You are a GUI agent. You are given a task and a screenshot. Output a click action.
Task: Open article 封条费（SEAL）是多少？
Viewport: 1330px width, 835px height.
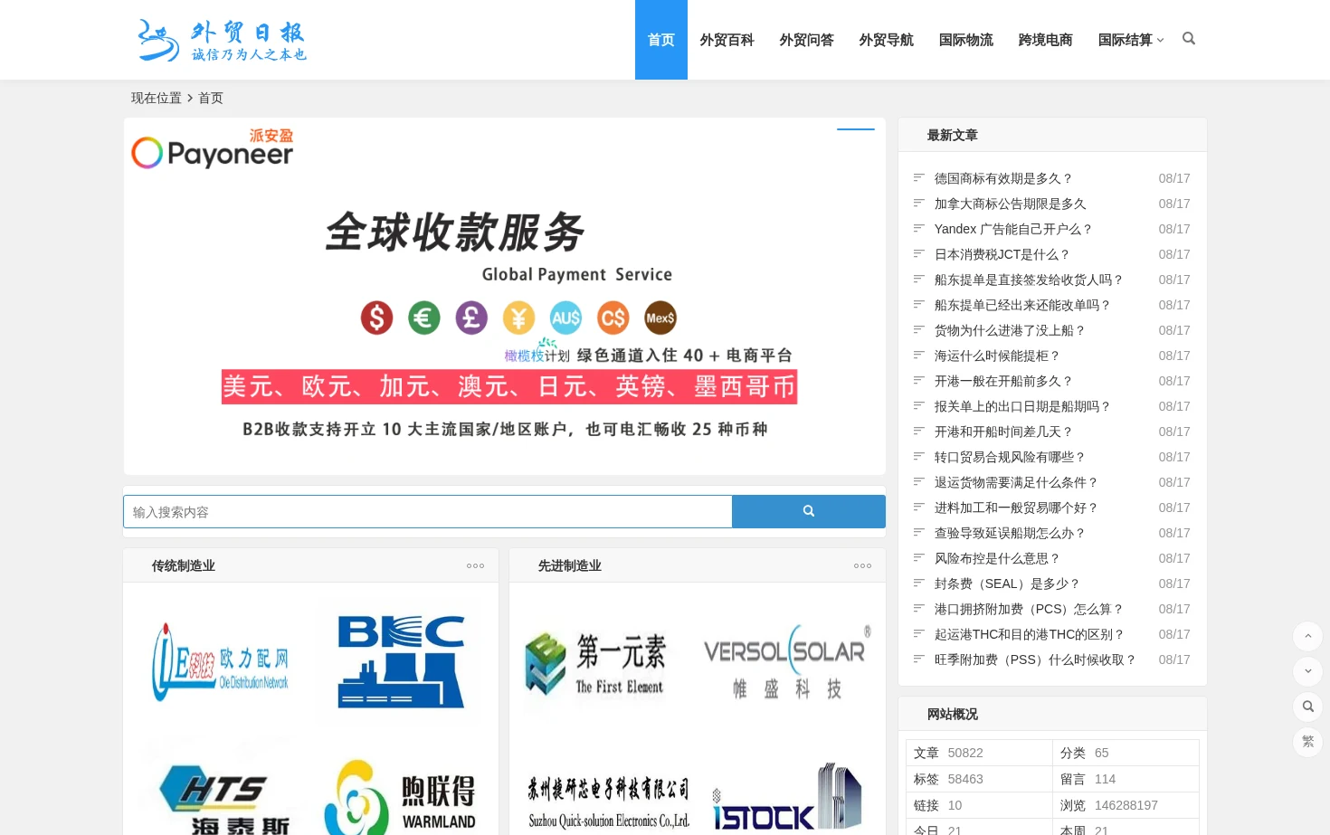pos(1007,584)
